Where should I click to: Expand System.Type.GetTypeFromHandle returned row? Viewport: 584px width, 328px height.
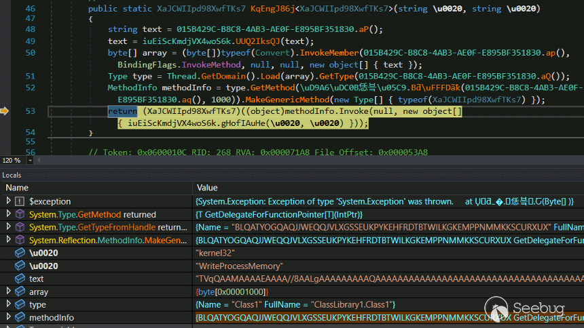(x=9, y=226)
